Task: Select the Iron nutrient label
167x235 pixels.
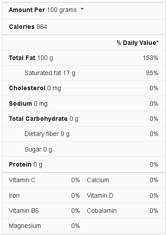Action: (14, 195)
